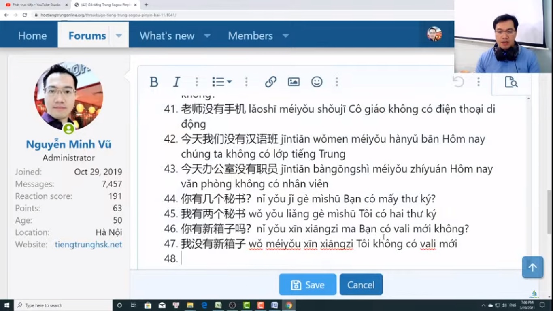
Task: Open Microsoft Store from the taskbar
Action: (x=147, y=305)
